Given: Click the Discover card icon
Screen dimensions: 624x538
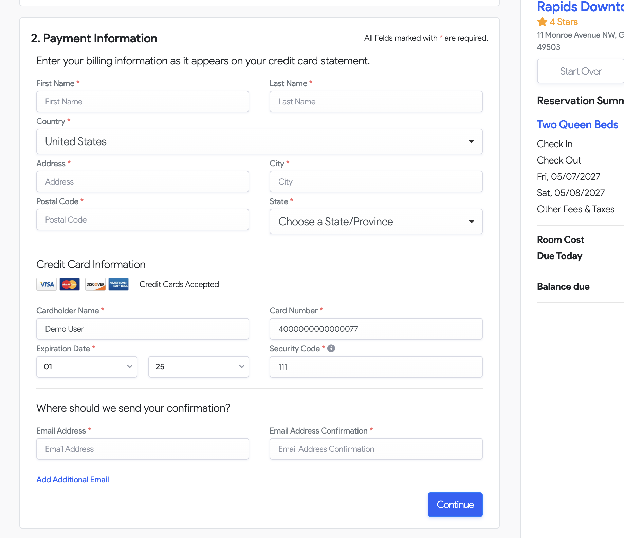Looking at the screenshot, I should [x=95, y=284].
